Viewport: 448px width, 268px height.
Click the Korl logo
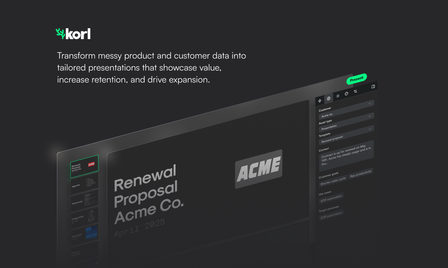tap(73, 34)
